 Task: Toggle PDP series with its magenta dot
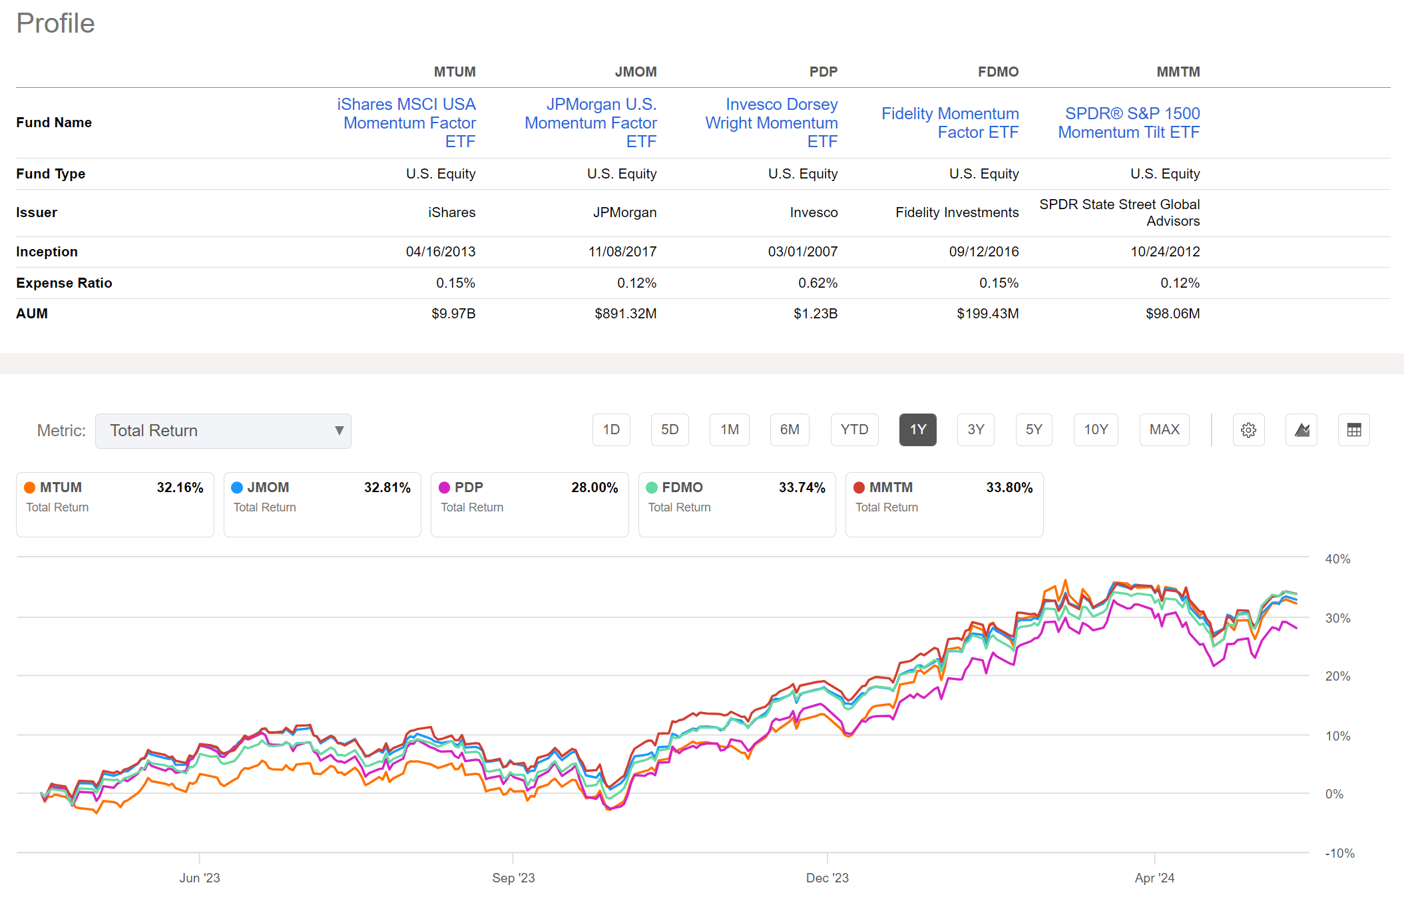click(x=444, y=487)
